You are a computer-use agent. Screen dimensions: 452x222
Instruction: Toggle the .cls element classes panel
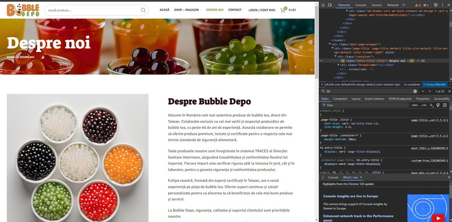click(424, 105)
